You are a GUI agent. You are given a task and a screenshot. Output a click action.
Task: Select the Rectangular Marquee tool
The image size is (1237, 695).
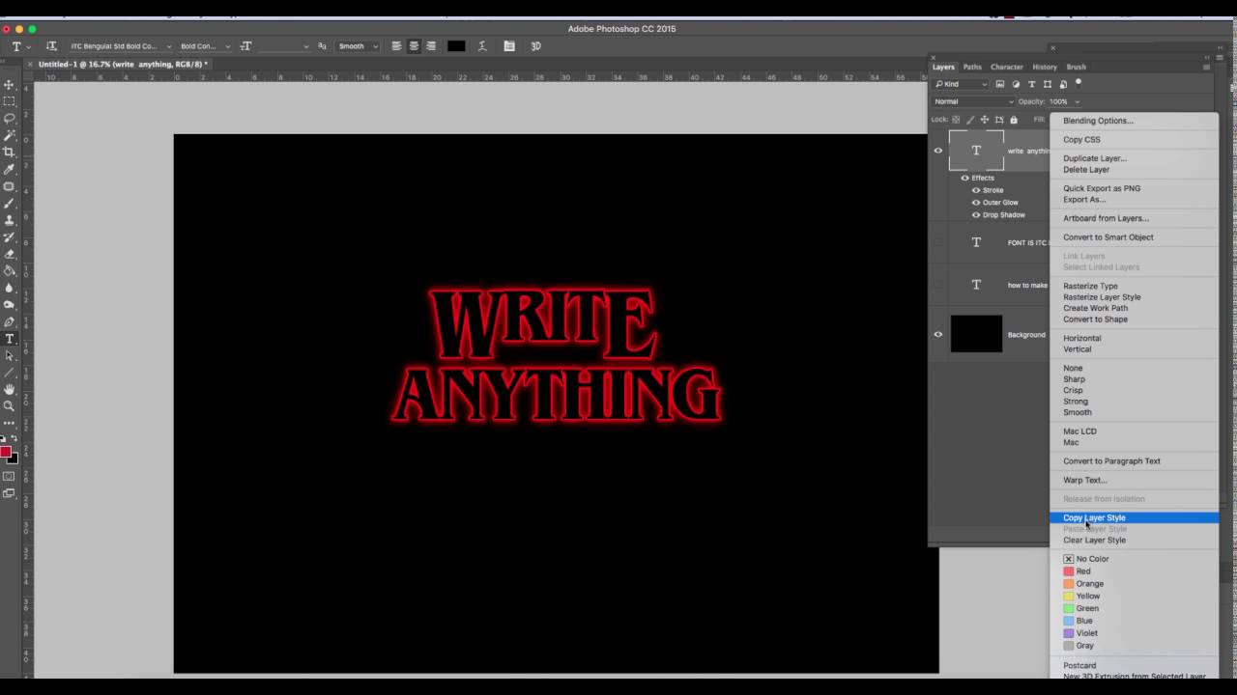pyautogui.click(x=10, y=101)
